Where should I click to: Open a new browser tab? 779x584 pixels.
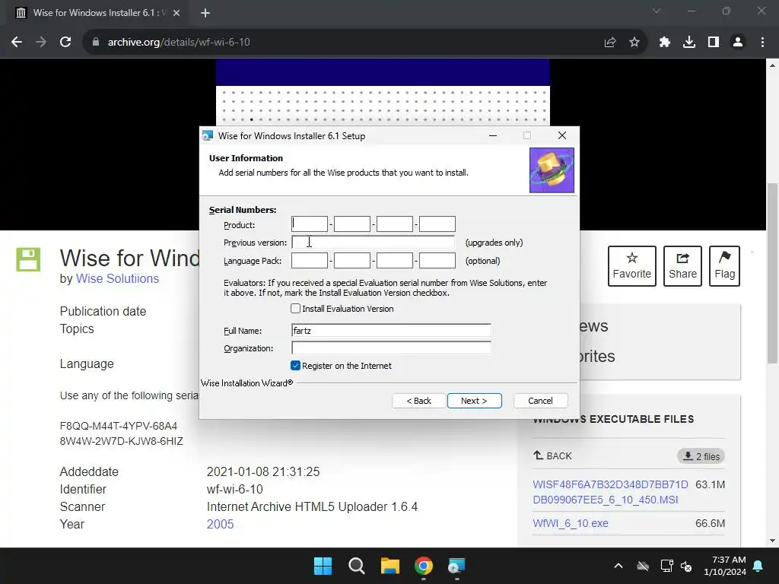[x=205, y=13]
